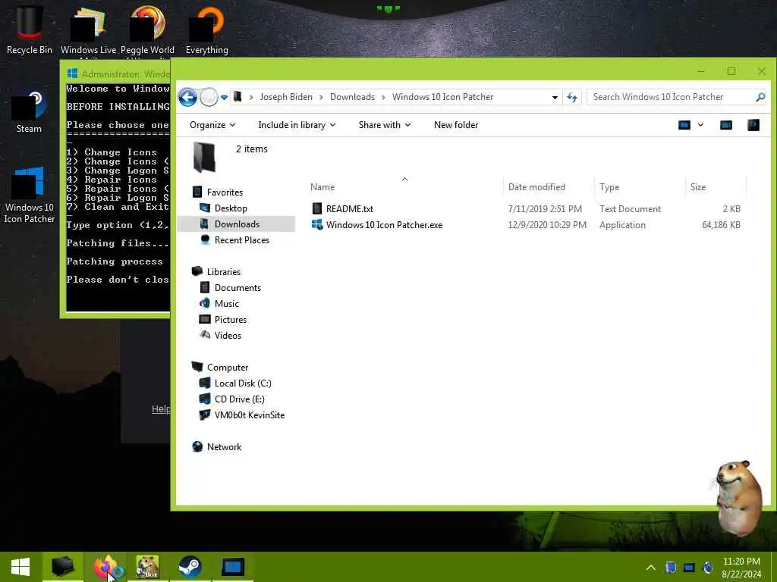
Task: Open CD Drive (E:) in sidebar
Action: point(239,399)
